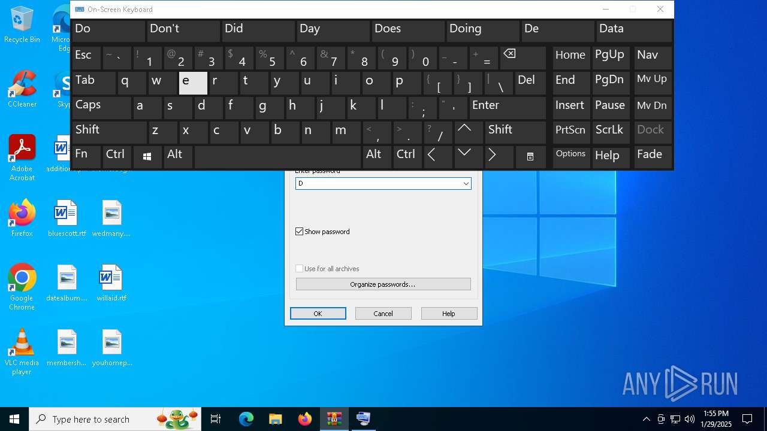The height and width of the screenshot is (431, 767).
Task: Choose the "Doing" text suggestion
Action: (x=483, y=31)
